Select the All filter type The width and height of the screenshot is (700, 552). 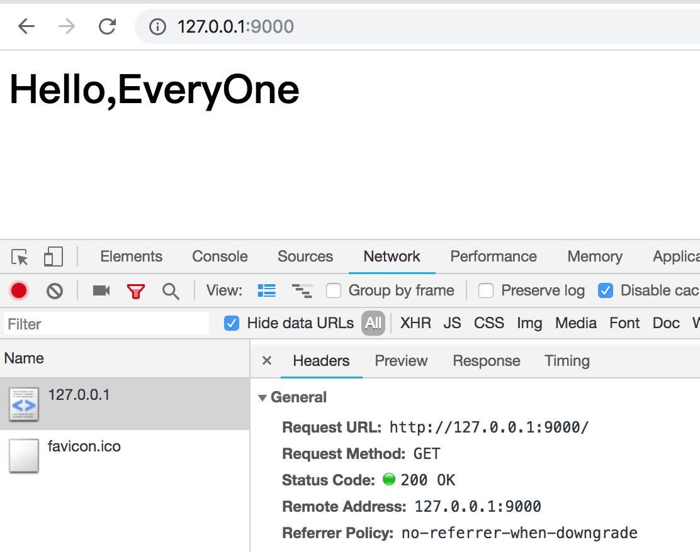click(373, 323)
